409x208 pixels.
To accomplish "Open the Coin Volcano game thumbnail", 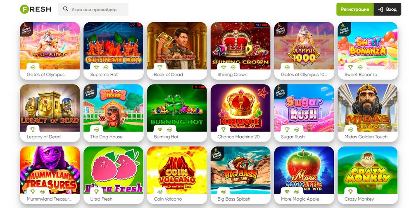I will pyautogui.click(x=177, y=170).
